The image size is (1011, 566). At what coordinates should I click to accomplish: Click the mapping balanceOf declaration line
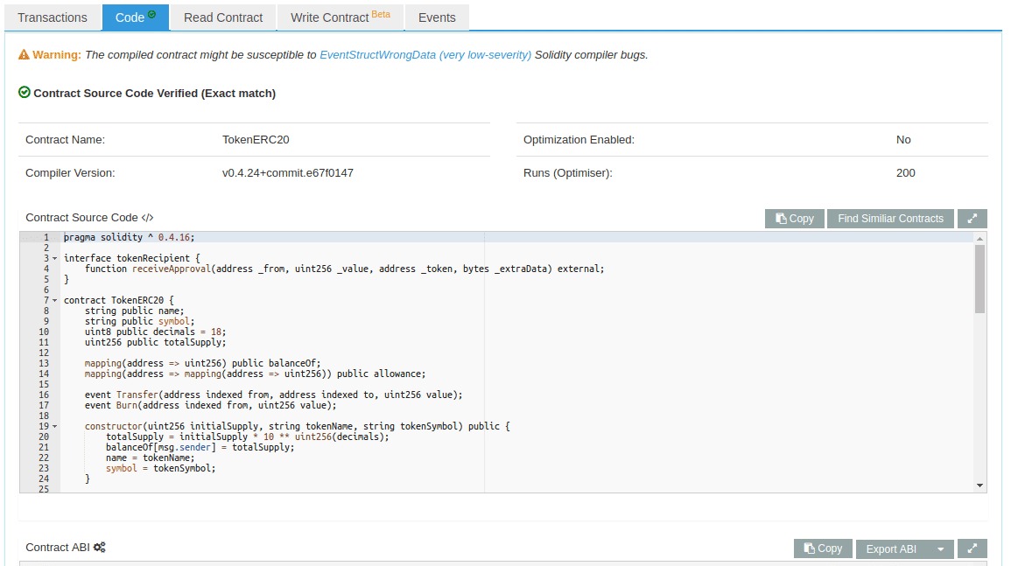tap(202, 364)
